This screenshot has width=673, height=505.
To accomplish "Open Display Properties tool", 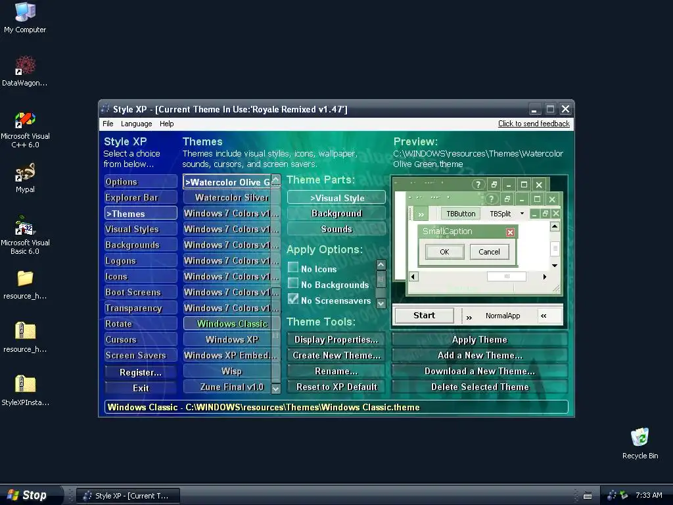I will click(x=336, y=340).
